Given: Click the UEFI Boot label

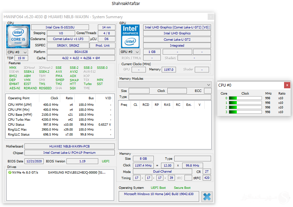Looking at the screenshot, I should pyautogui.click(x=158, y=188).
